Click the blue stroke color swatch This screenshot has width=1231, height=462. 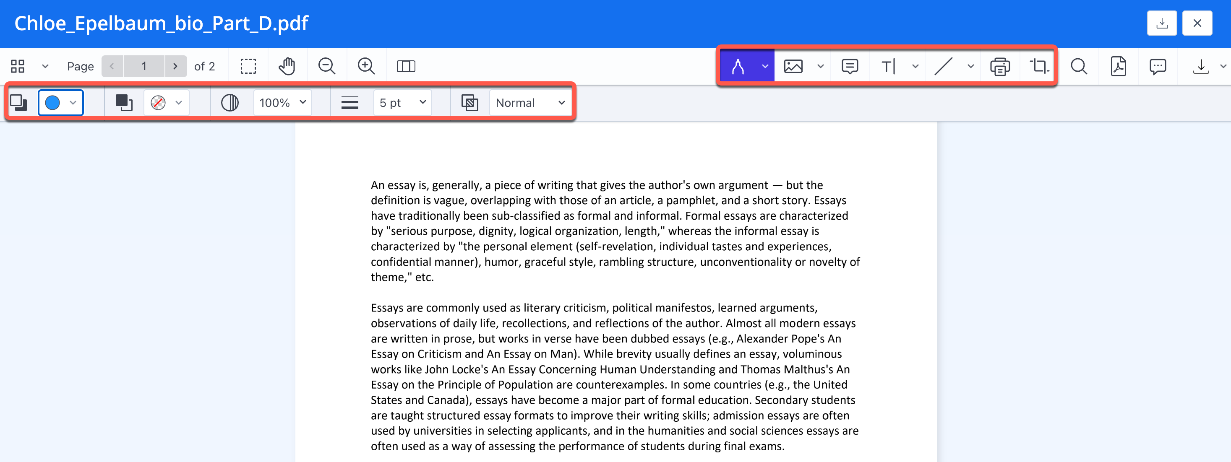(52, 103)
